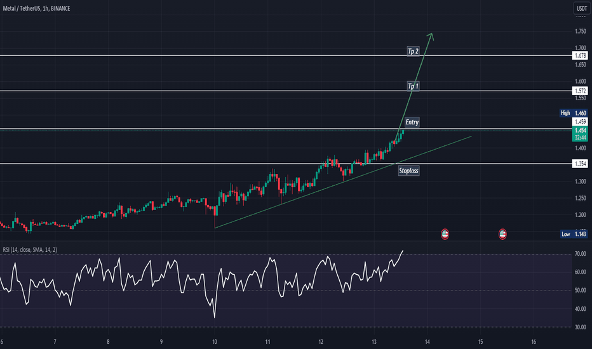Click the USDT currency button
The width and height of the screenshot is (592, 349).
coord(581,8)
